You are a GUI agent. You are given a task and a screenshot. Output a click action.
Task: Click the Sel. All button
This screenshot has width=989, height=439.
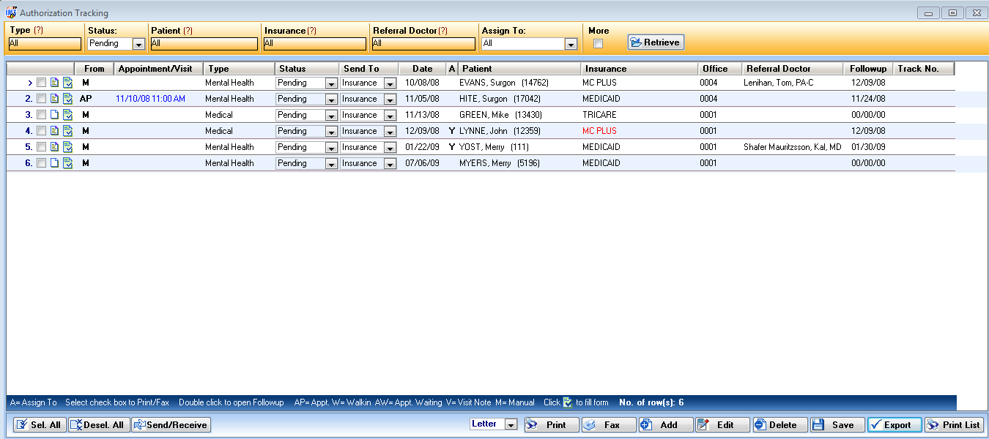[x=40, y=424]
